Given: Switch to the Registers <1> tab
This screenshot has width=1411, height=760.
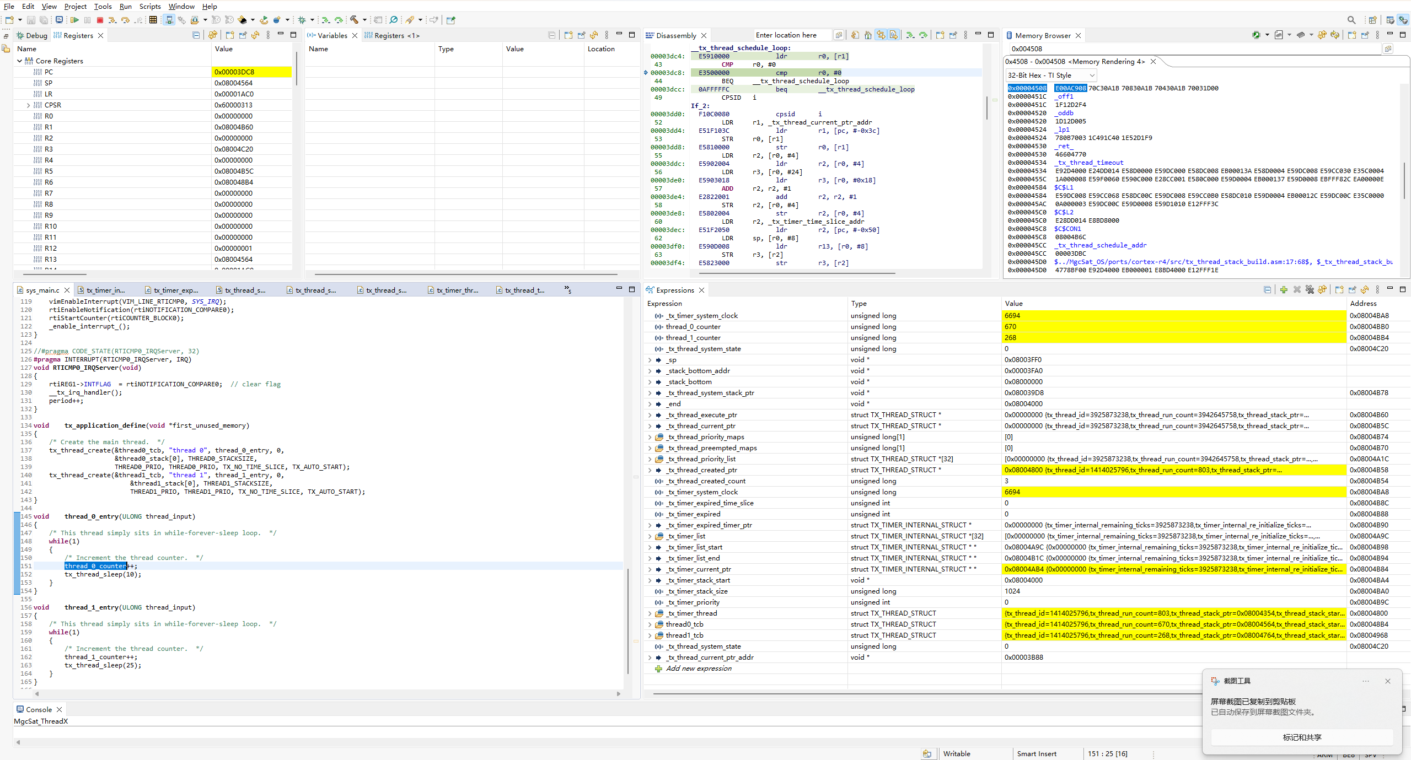Looking at the screenshot, I should (x=392, y=35).
